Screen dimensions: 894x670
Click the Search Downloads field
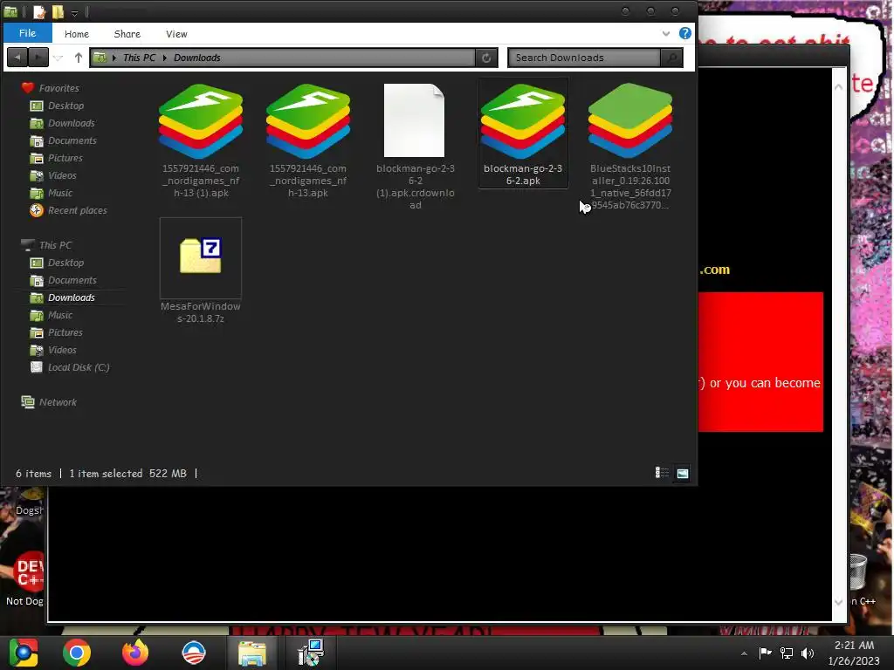coord(584,58)
